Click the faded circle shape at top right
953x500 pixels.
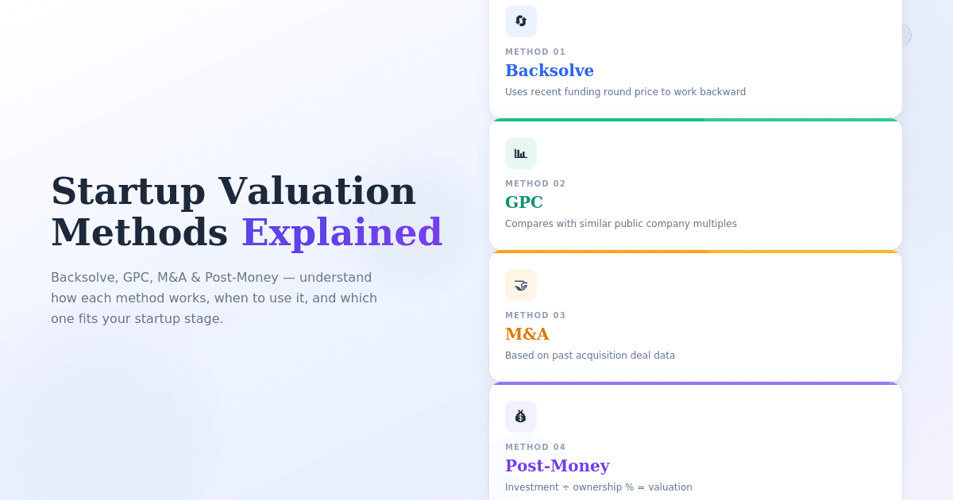pos(905,35)
